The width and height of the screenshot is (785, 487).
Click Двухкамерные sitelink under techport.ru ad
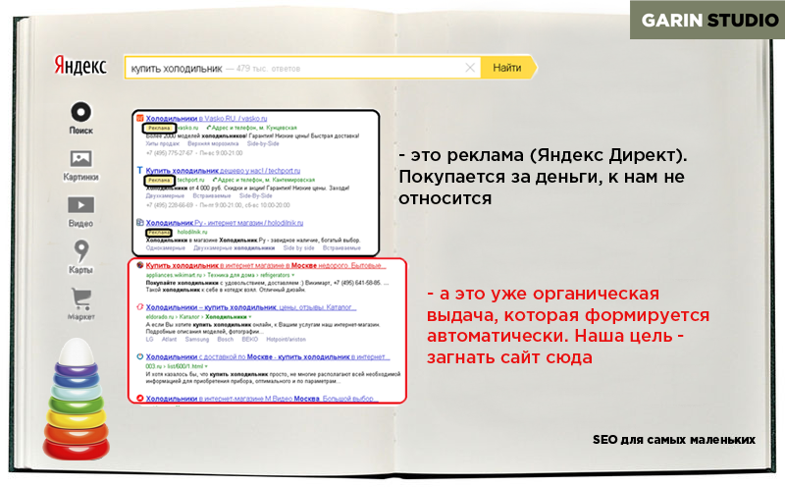pyautogui.click(x=165, y=196)
